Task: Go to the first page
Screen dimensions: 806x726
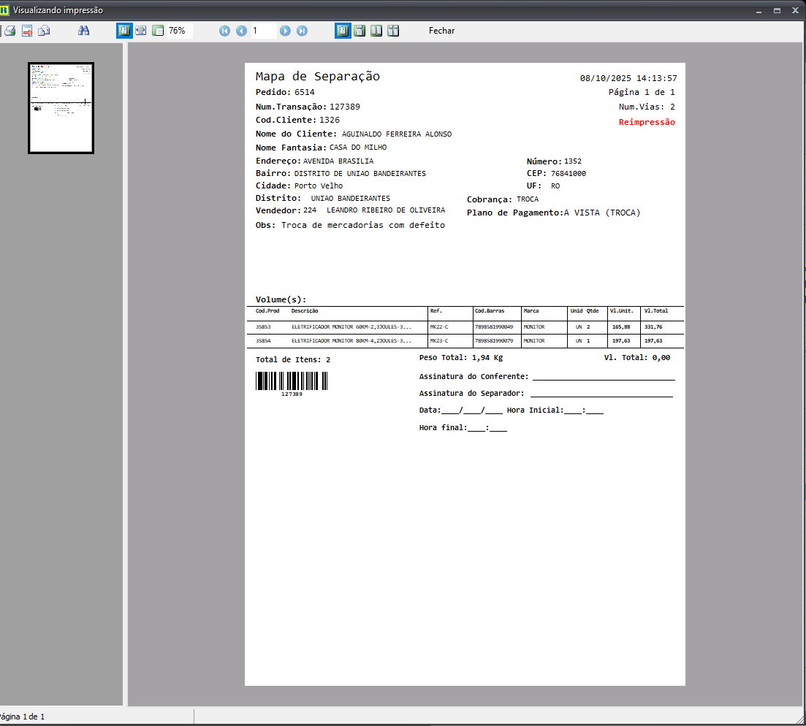Action: [x=224, y=31]
